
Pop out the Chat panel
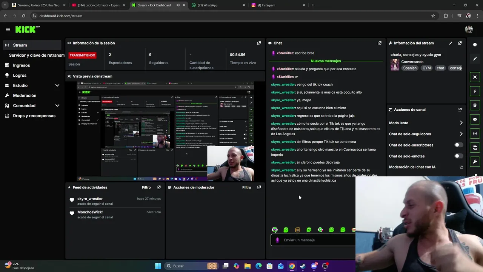click(x=379, y=43)
